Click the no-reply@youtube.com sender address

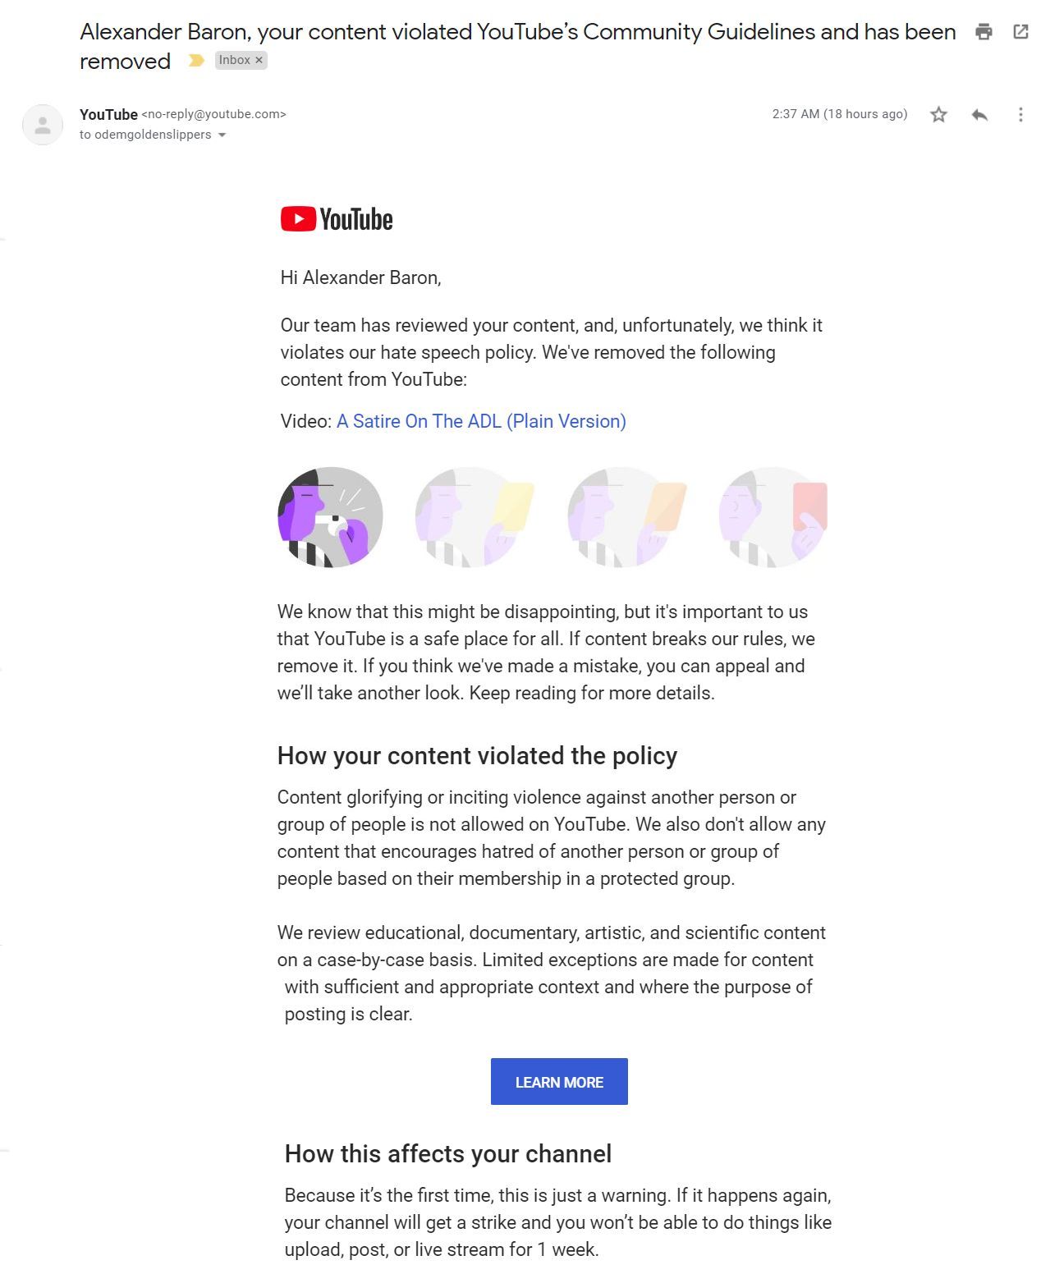(213, 115)
